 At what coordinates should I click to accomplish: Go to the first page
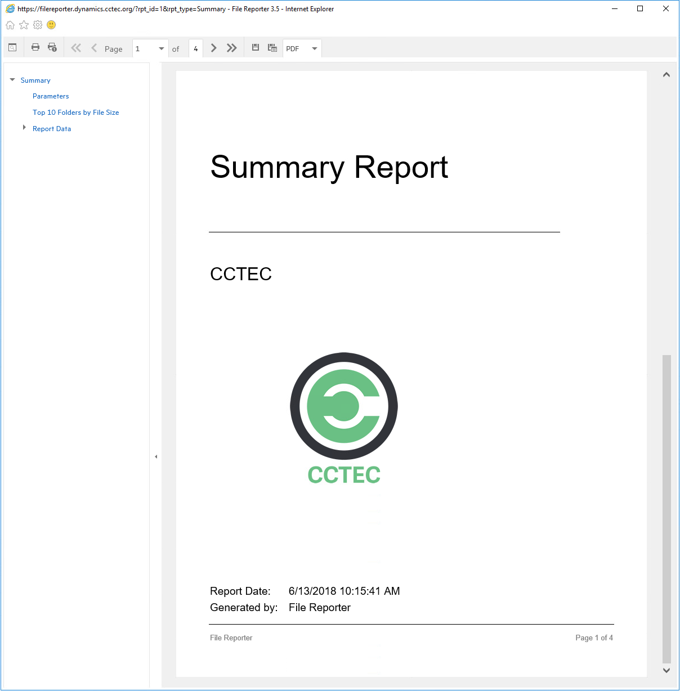[76, 48]
